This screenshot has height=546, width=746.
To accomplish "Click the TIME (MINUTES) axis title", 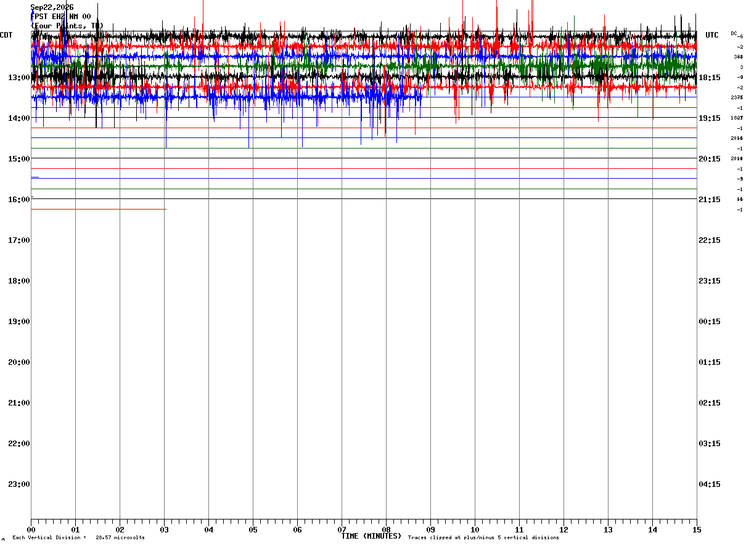I will (371, 536).
